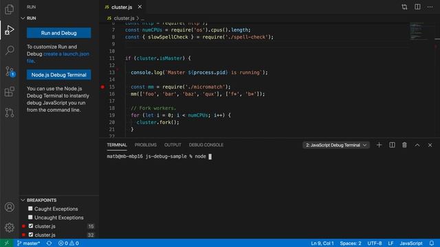Open editor More Actions ellipsis
440x247 pixels.
pyautogui.click(x=430, y=7)
